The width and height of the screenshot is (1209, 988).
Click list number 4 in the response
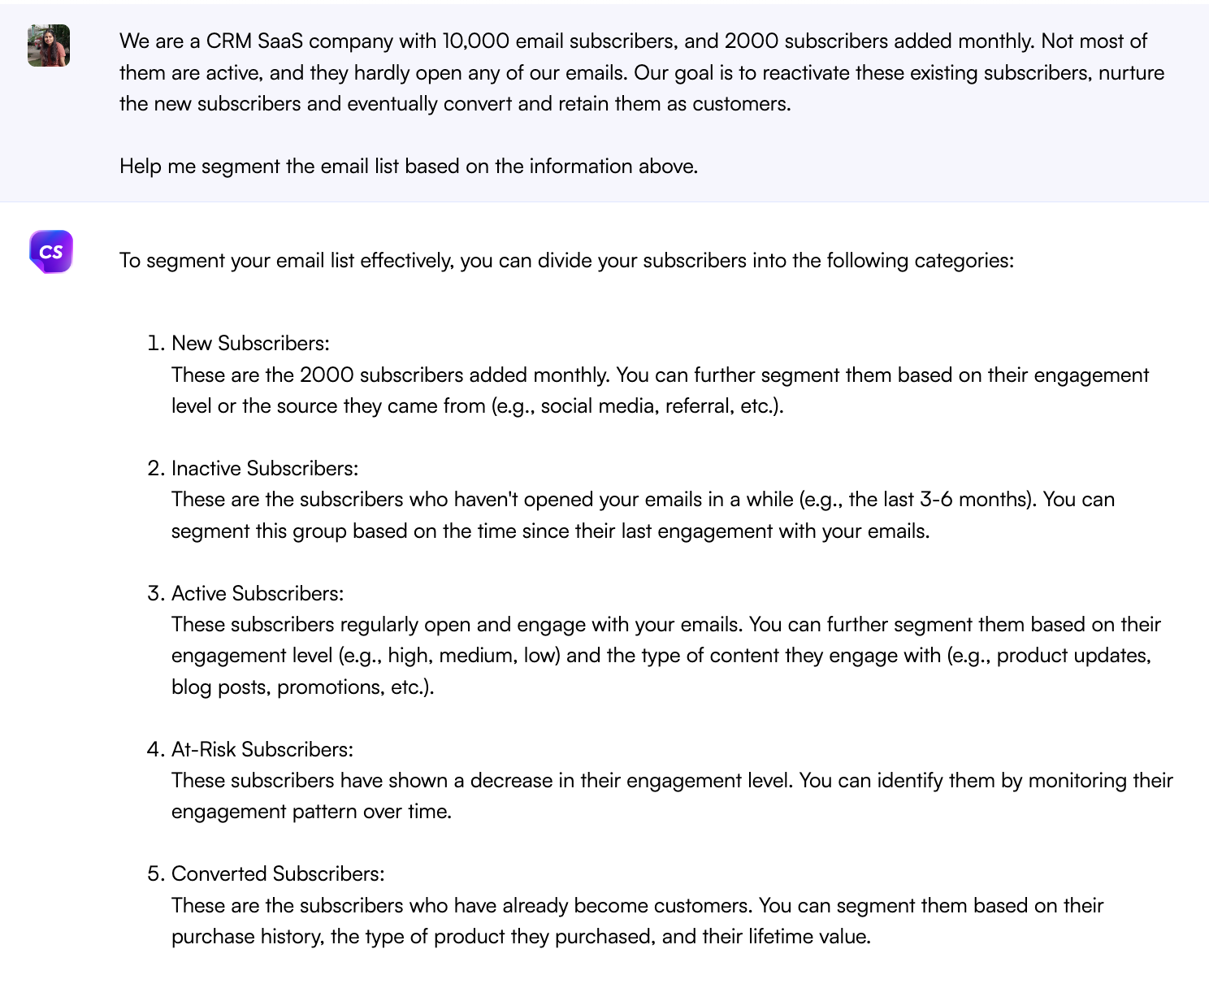point(156,749)
